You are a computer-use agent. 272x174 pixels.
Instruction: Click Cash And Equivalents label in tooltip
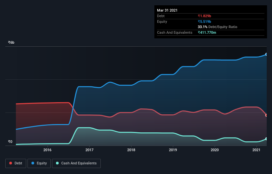coord(175,32)
